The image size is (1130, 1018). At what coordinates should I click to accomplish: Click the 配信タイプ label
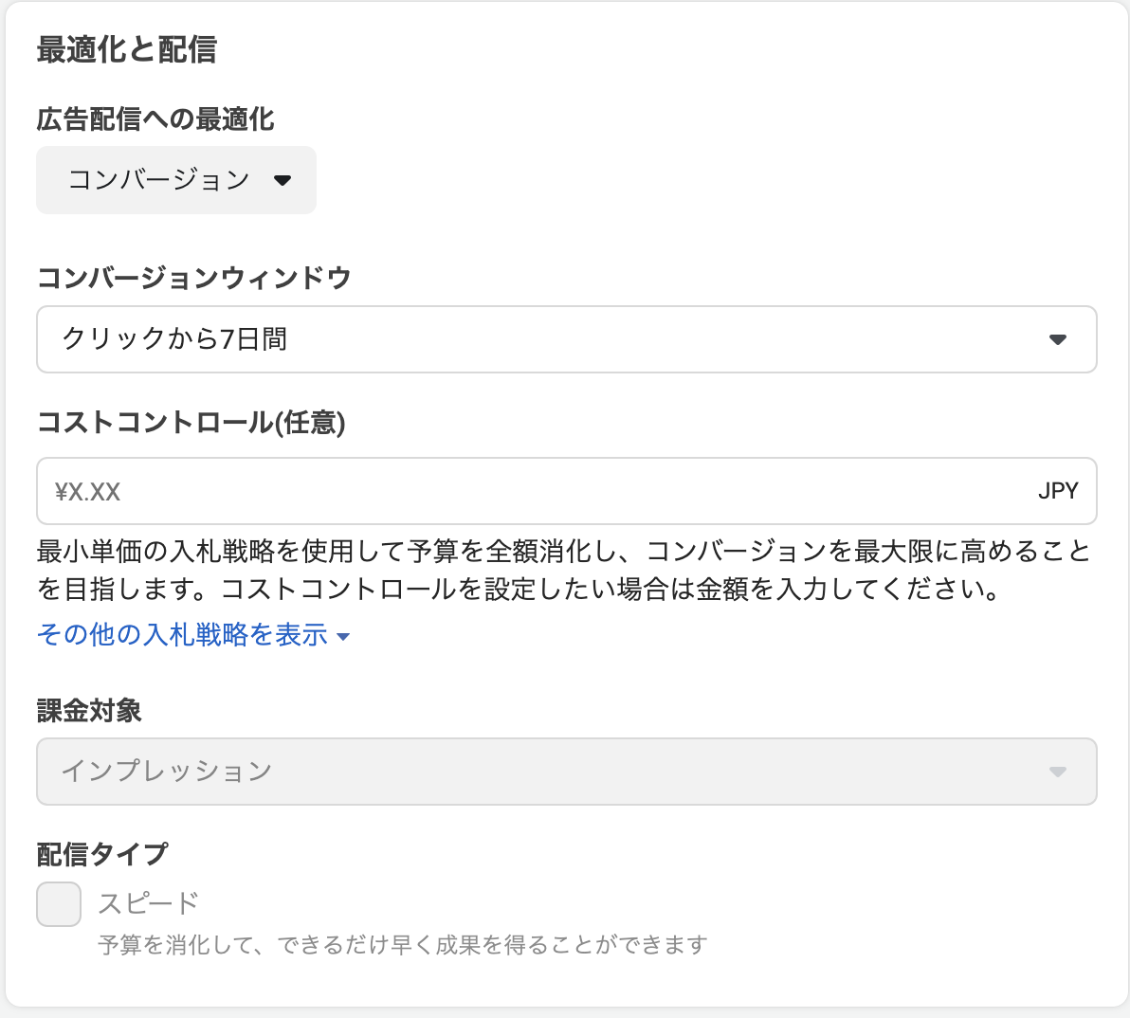point(102,854)
